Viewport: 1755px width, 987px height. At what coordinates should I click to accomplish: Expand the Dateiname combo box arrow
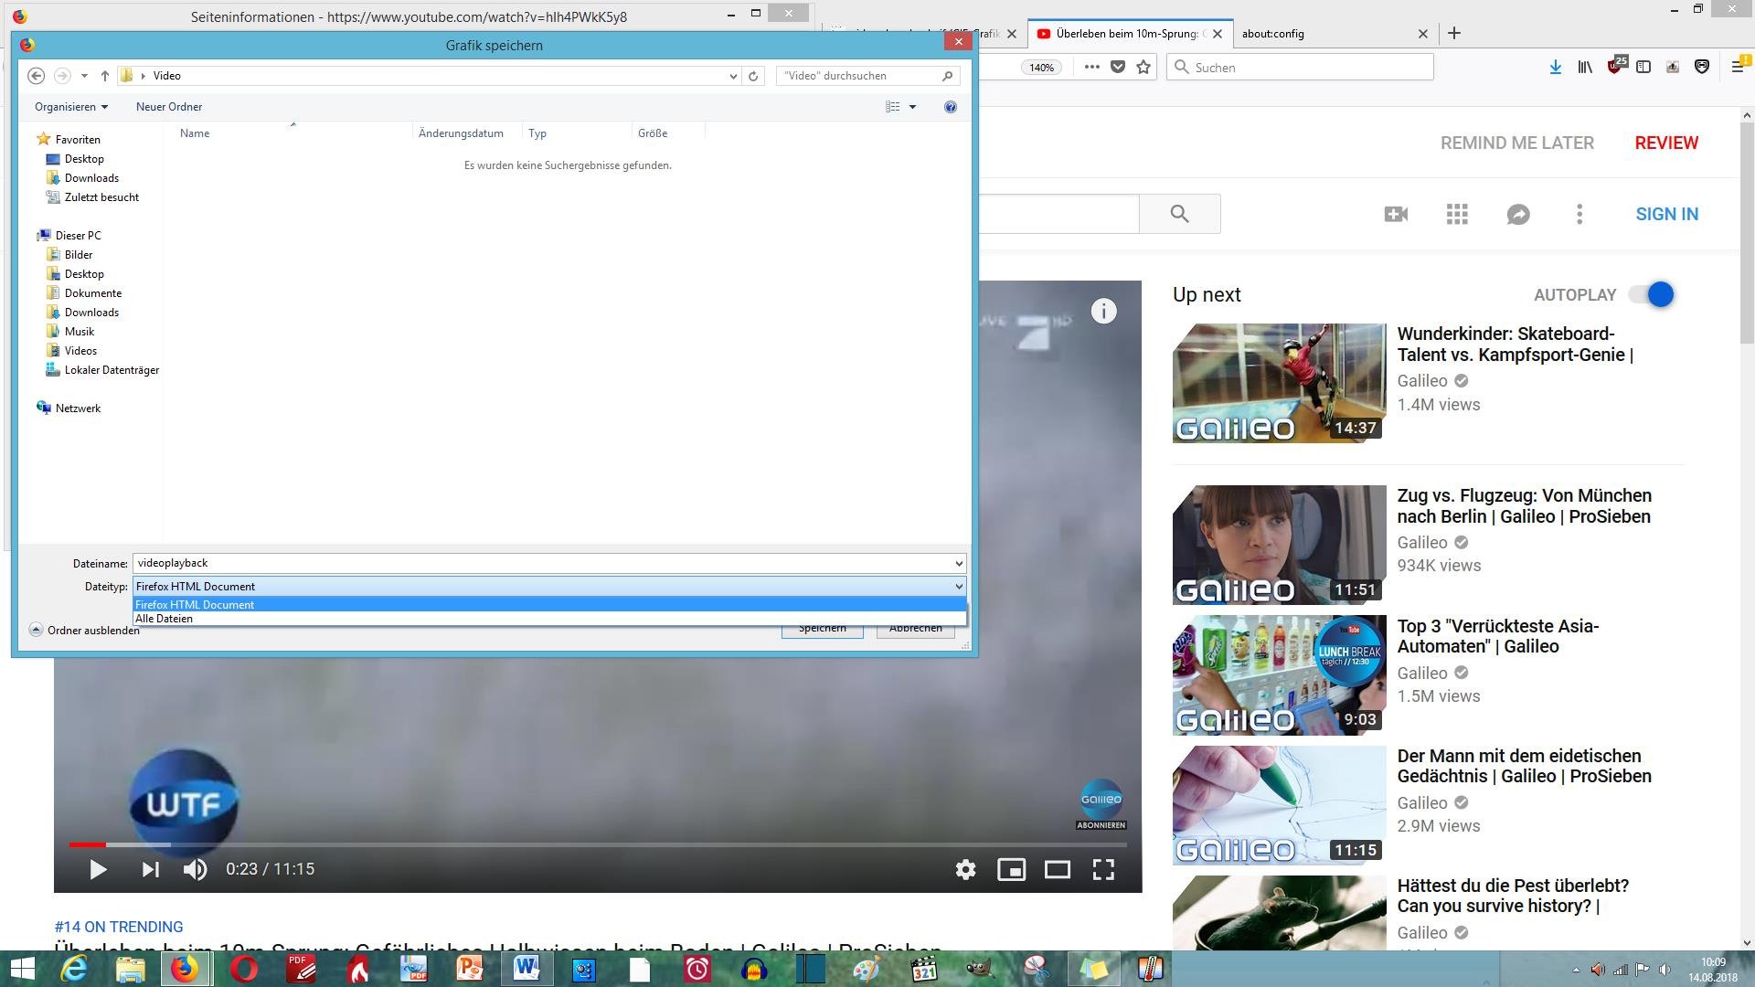point(958,563)
